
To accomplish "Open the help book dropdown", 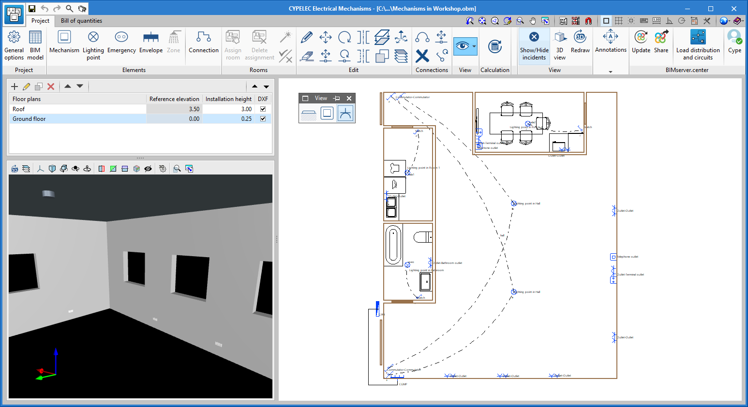I will (x=738, y=21).
